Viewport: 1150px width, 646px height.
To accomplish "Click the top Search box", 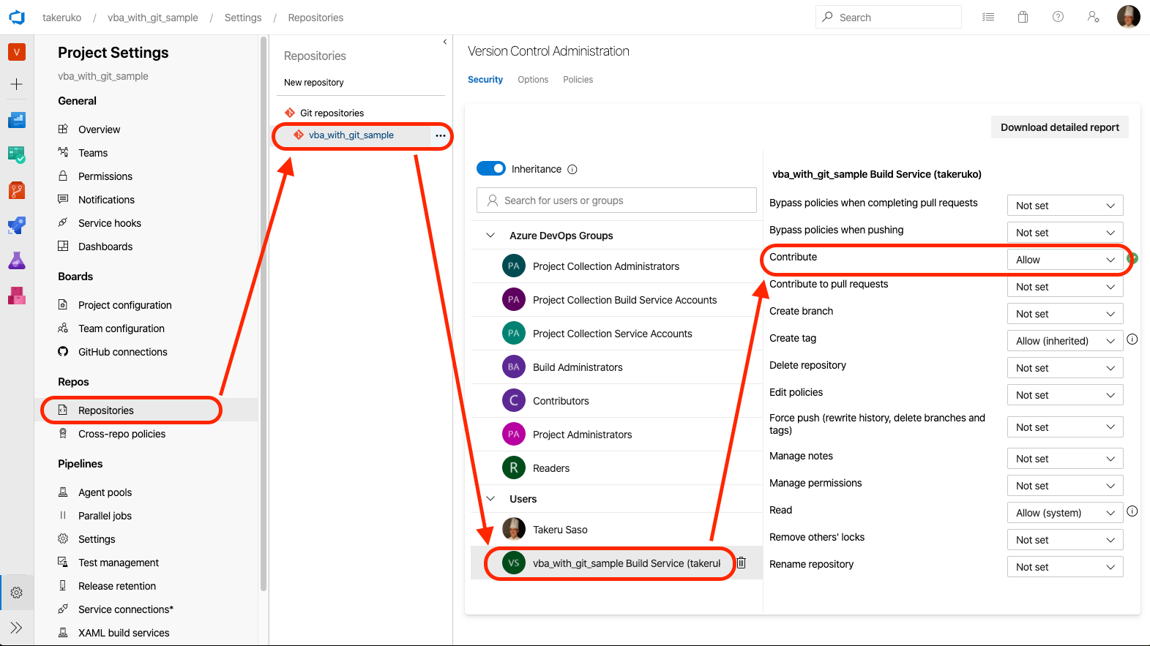I will 888,17.
